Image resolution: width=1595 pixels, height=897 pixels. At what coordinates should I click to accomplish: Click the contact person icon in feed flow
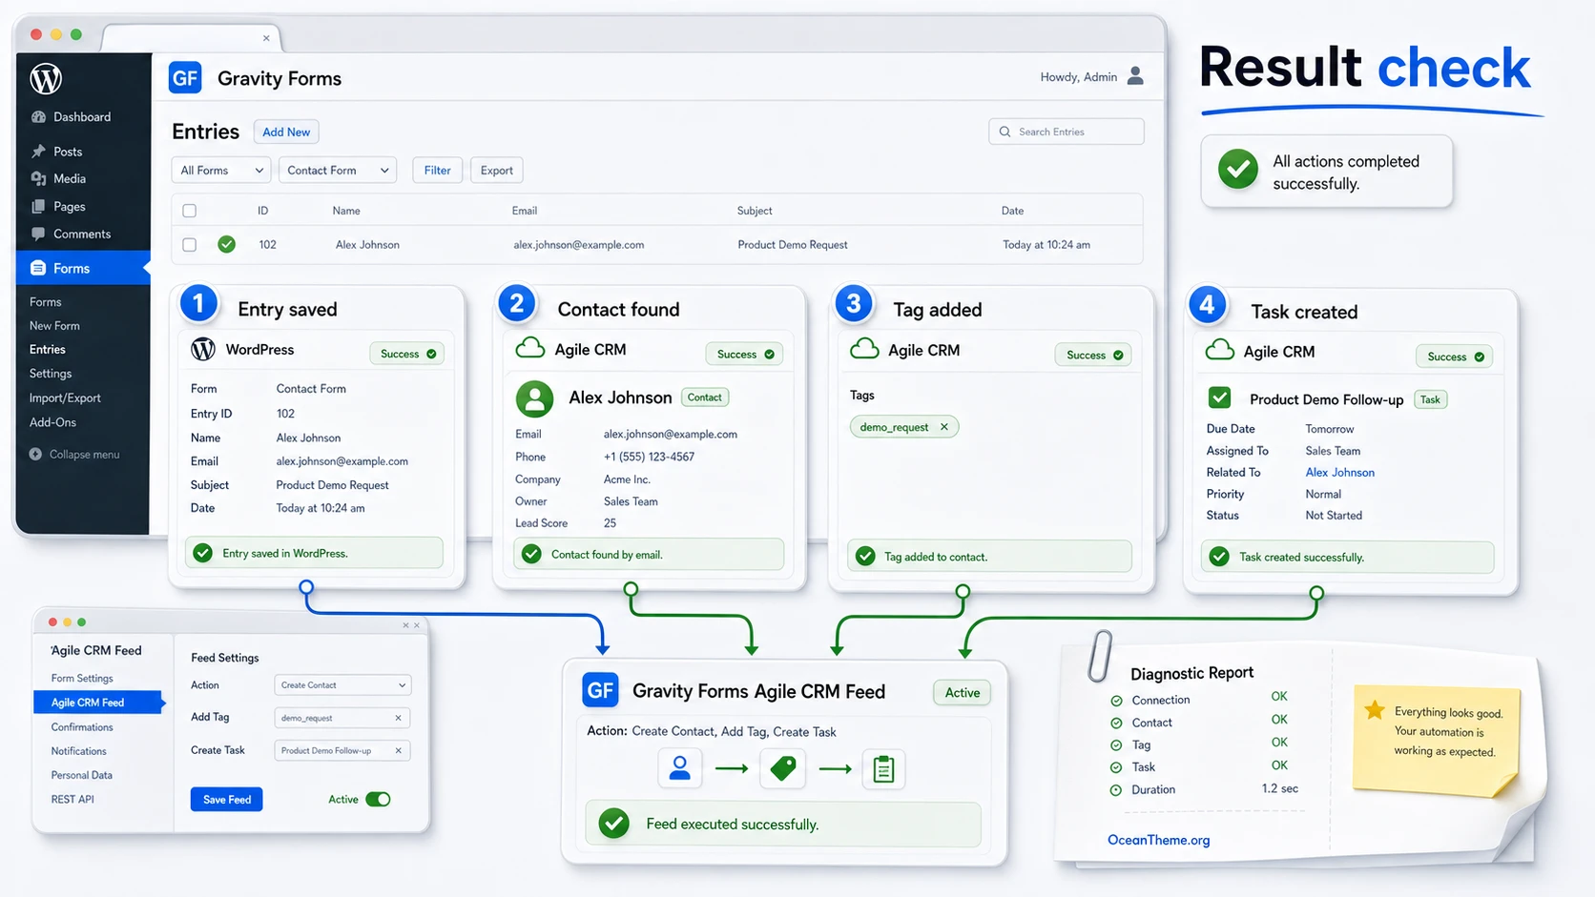(679, 768)
